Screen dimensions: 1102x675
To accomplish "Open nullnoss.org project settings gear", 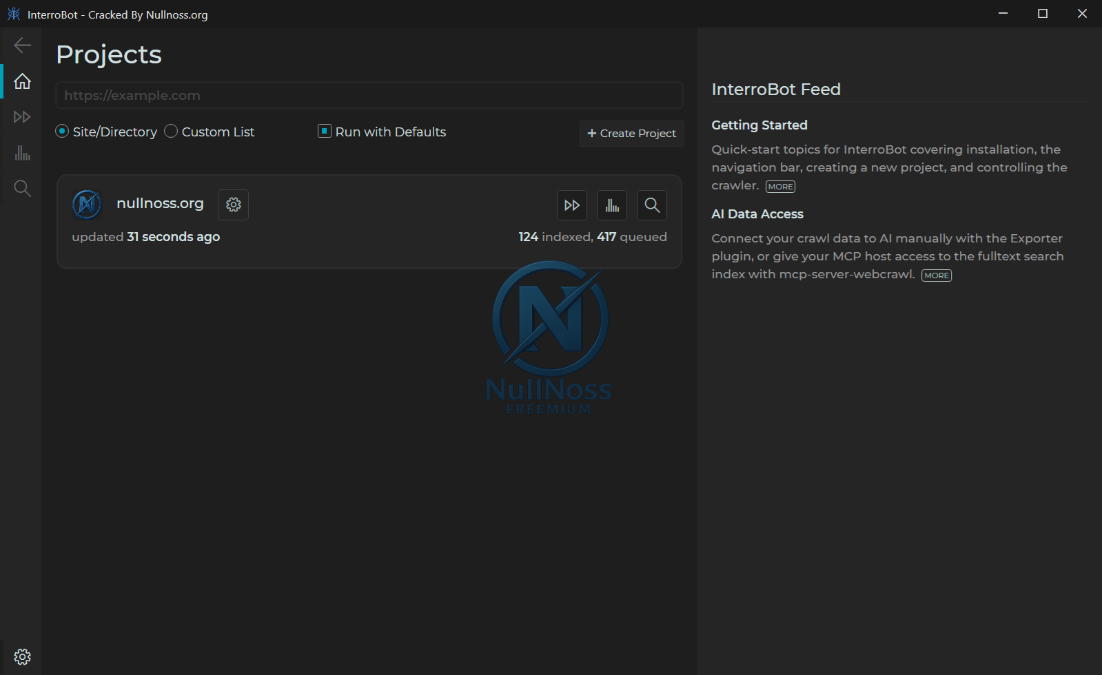I will pyautogui.click(x=234, y=205).
